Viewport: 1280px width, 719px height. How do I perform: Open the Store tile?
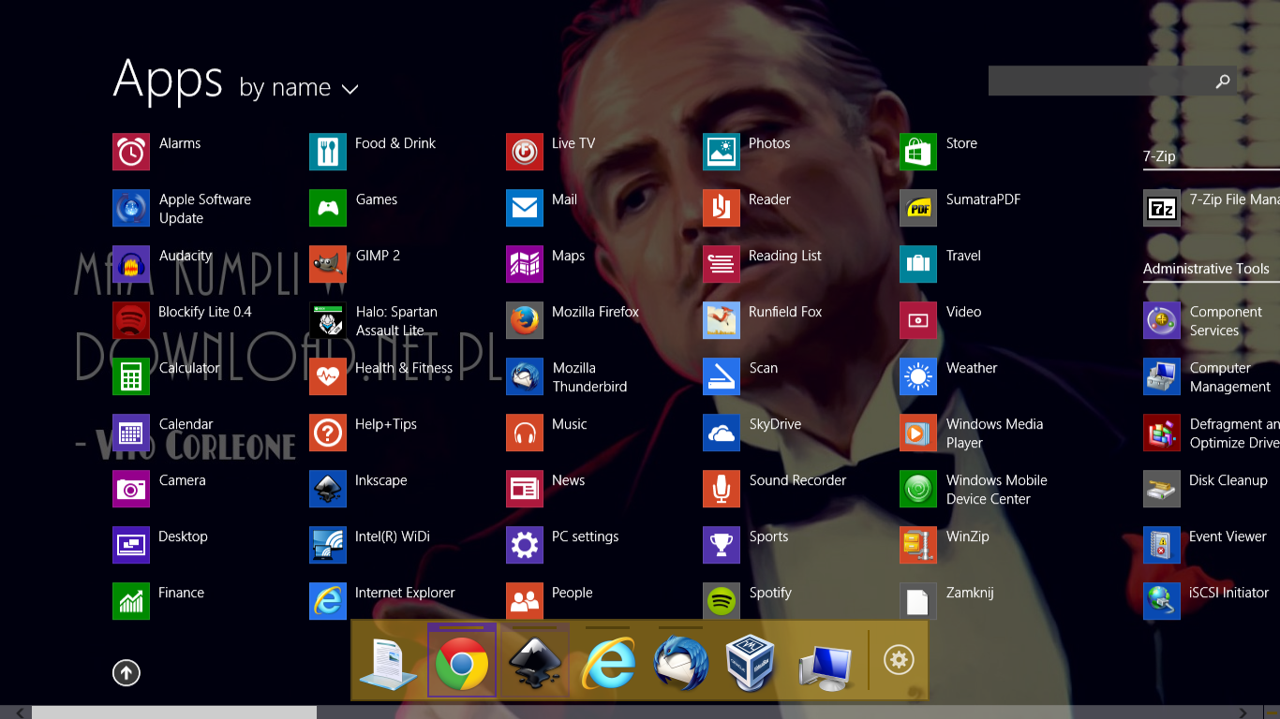point(918,152)
